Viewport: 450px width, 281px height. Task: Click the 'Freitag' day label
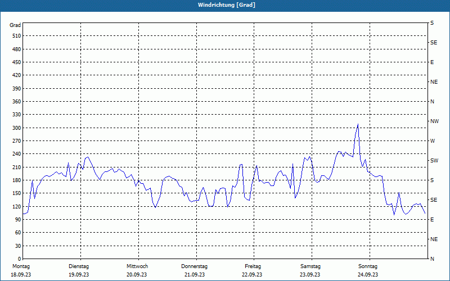[253, 266]
